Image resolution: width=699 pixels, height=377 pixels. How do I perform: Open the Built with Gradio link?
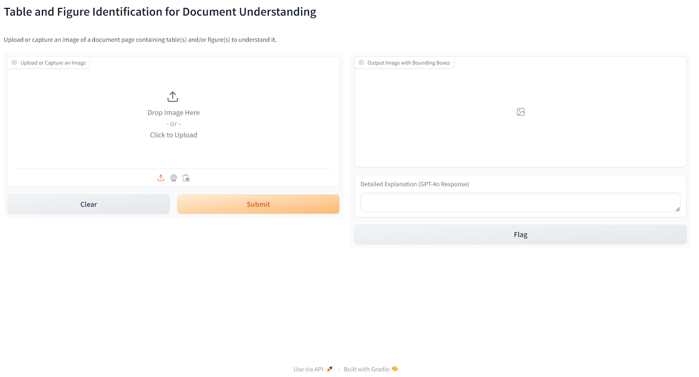(366, 369)
